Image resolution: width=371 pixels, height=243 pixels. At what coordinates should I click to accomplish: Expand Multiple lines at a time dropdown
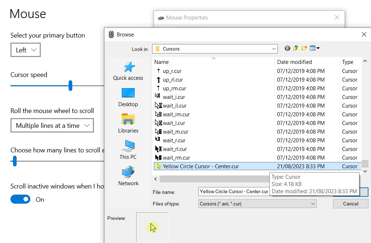(x=52, y=126)
